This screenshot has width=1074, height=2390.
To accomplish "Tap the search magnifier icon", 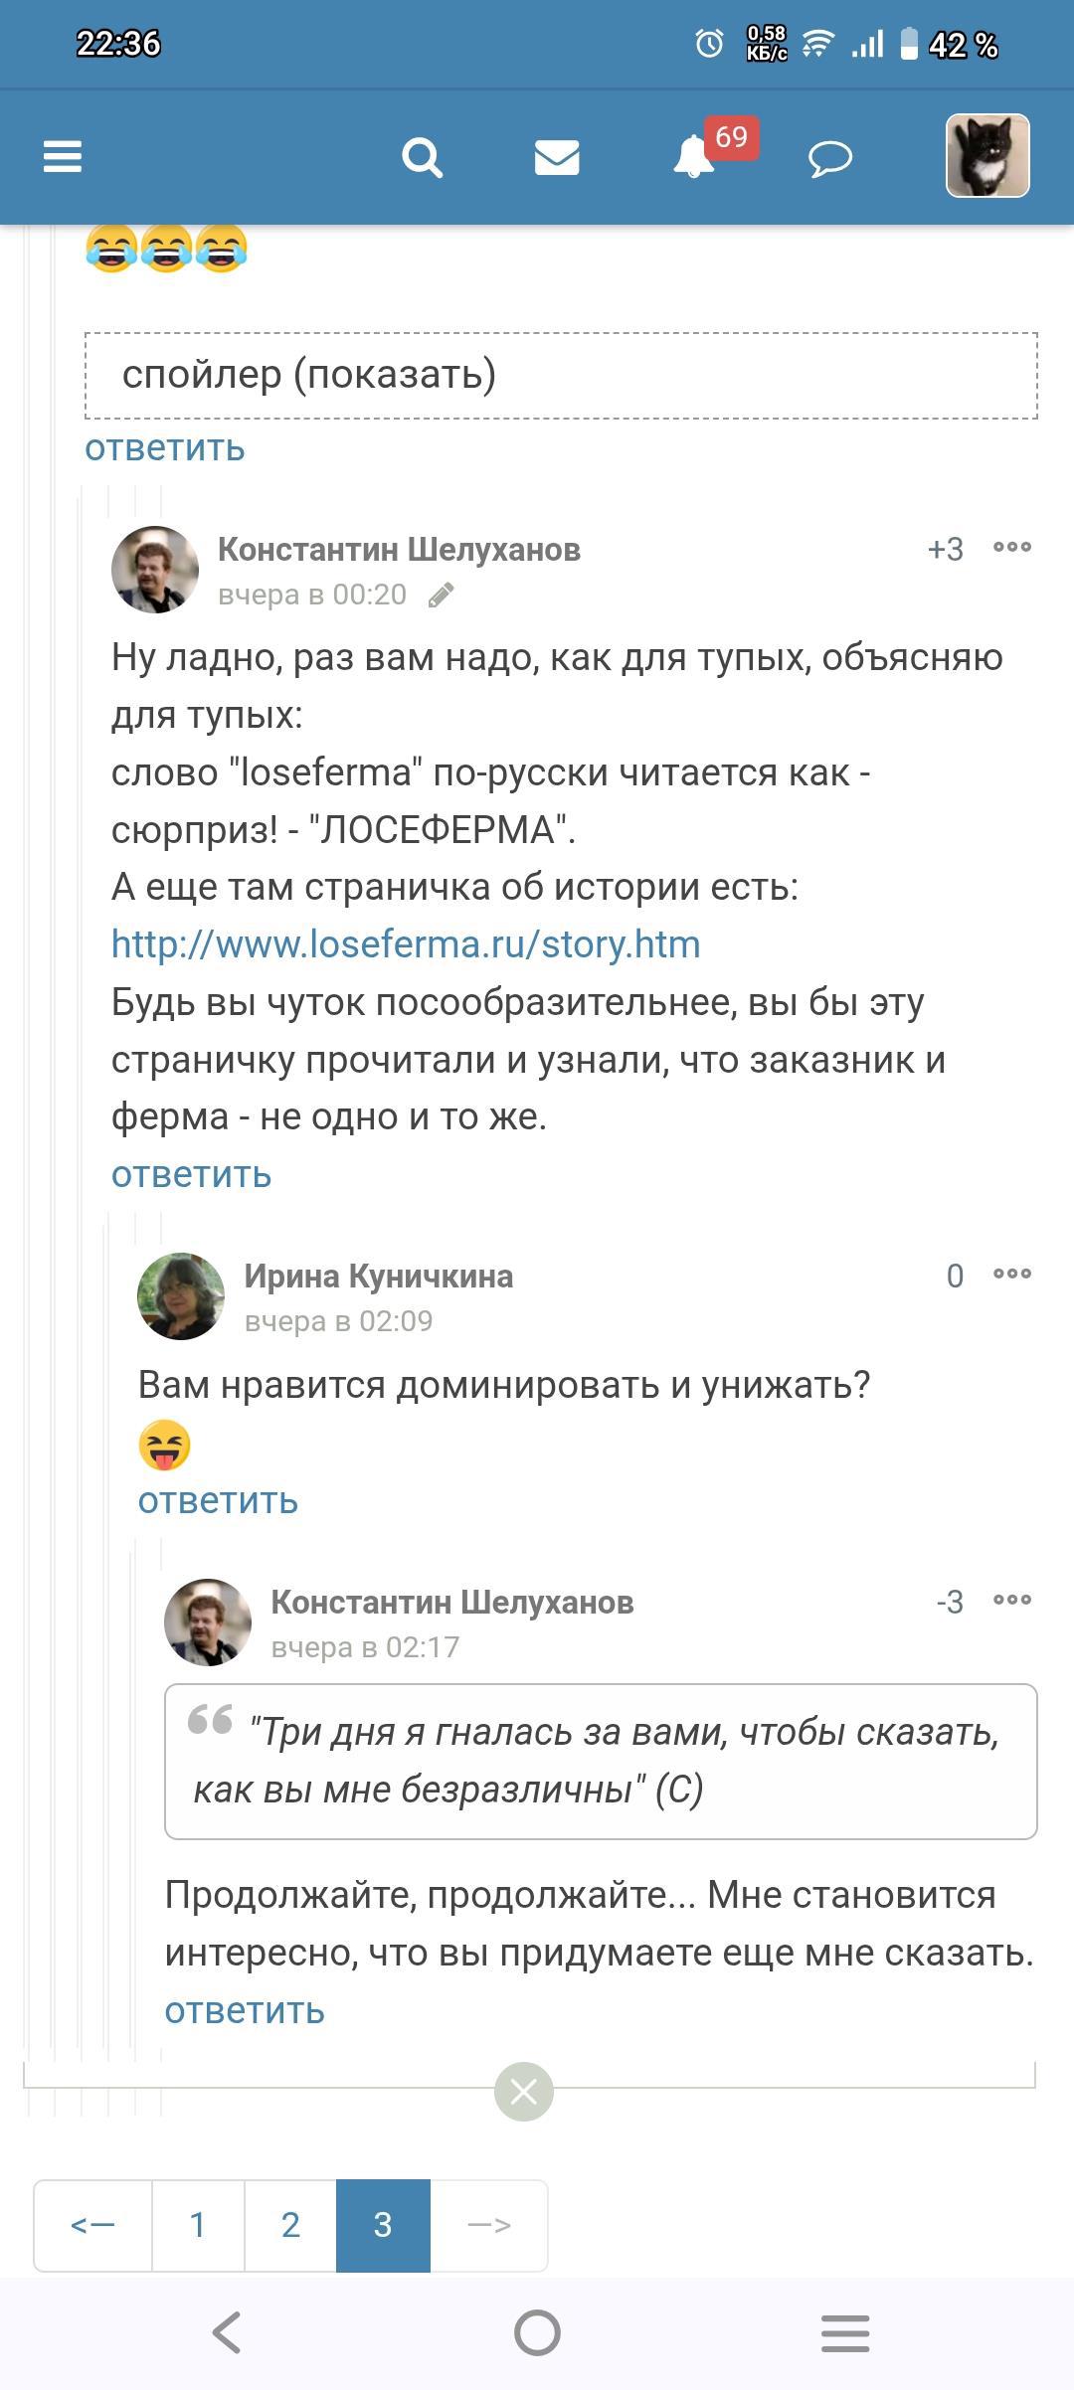I will point(422,157).
